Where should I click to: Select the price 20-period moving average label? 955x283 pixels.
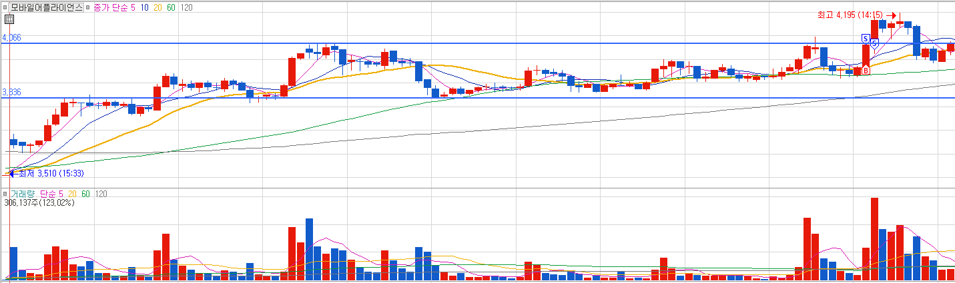click(x=158, y=7)
